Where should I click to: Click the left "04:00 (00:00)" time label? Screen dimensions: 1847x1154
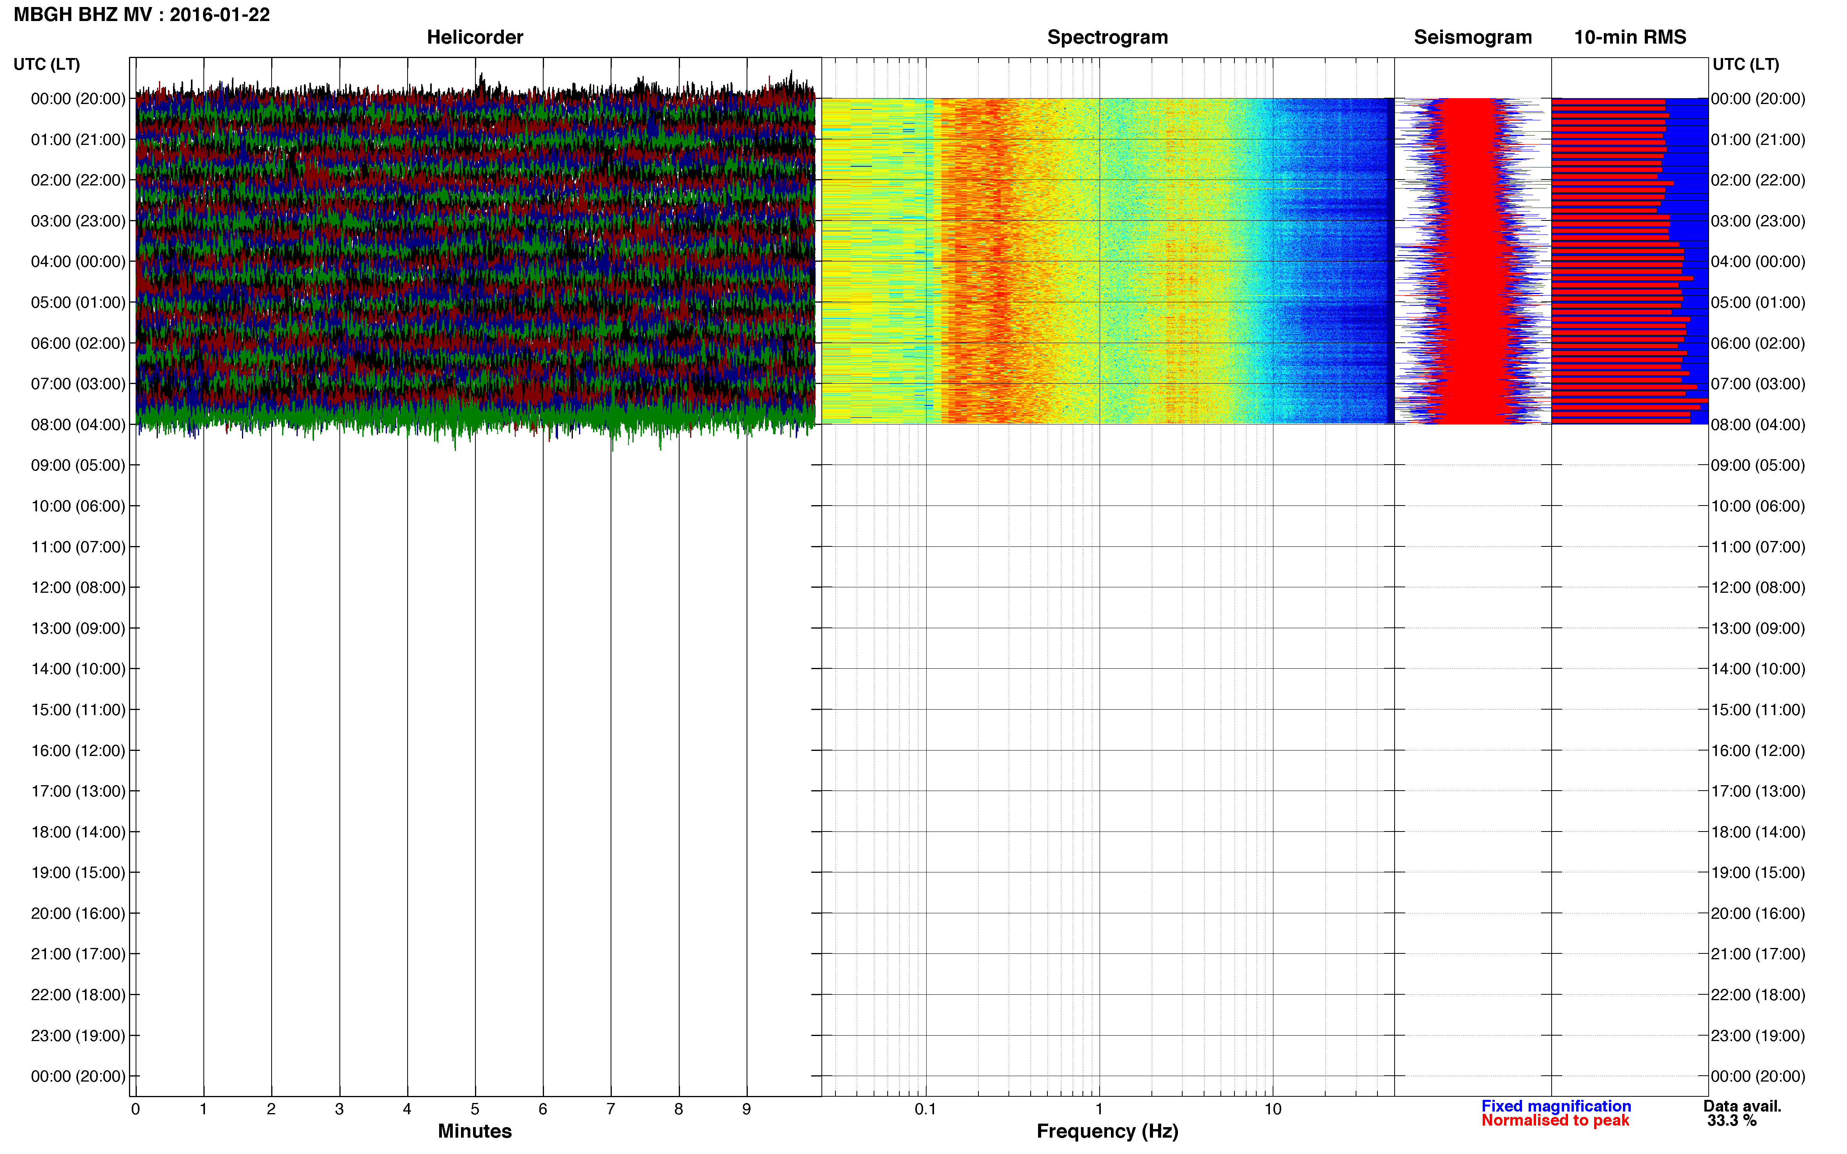point(78,261)
